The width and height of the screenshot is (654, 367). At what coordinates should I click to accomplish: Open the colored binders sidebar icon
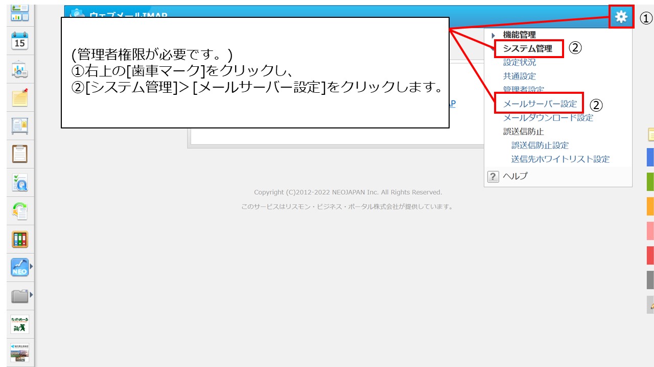(20, 239)
